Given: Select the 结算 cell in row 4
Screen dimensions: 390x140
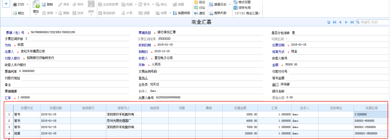Looking at the screenshot, I should 27,133.
